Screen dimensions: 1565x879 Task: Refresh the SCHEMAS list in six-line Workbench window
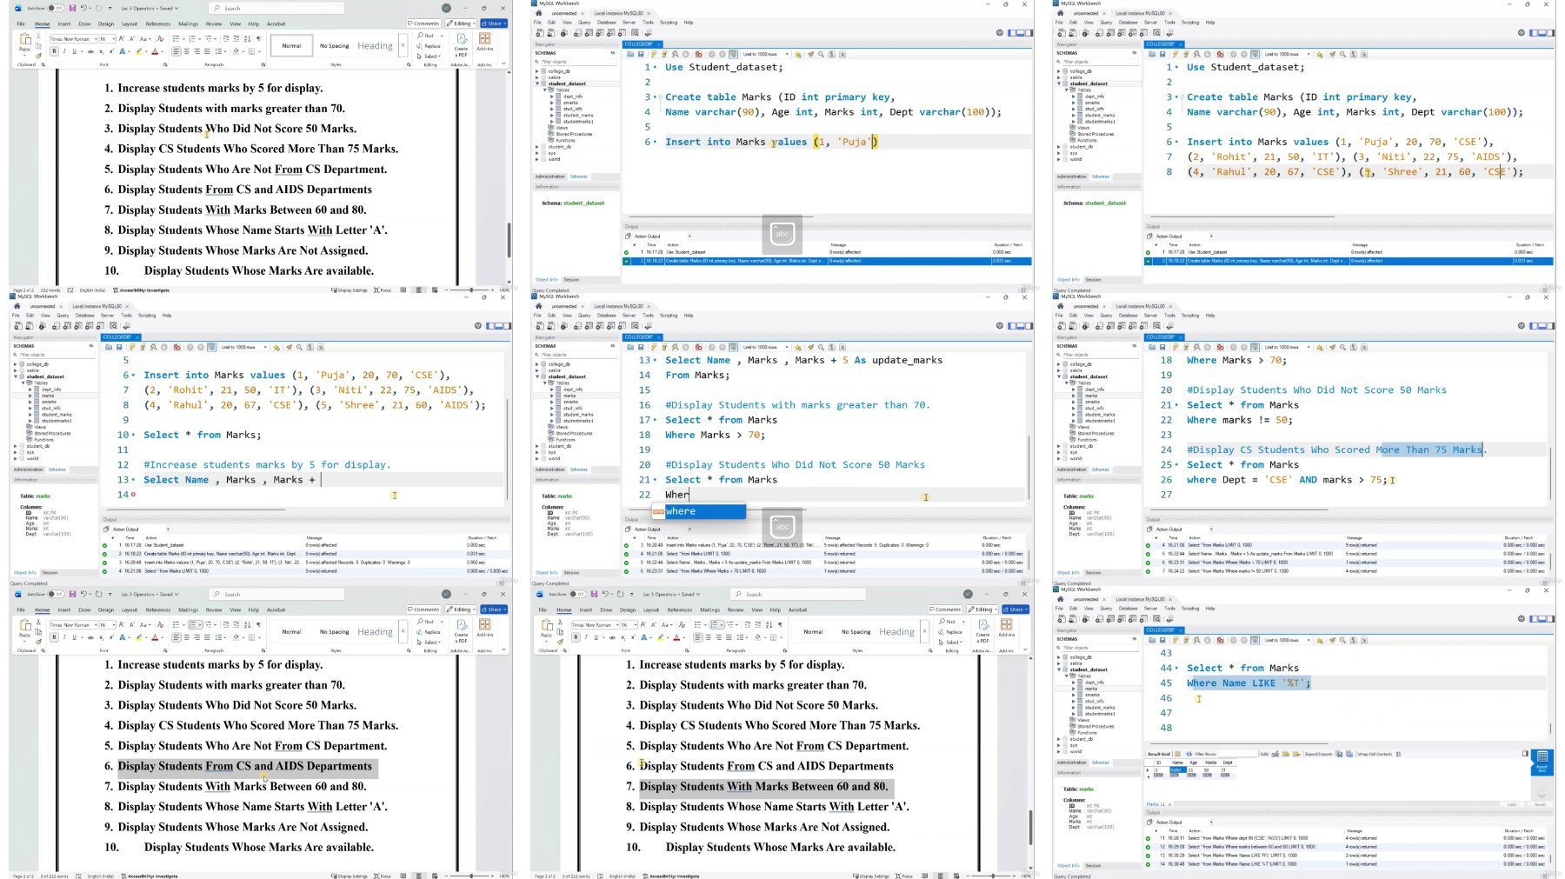tap(613, 53)
